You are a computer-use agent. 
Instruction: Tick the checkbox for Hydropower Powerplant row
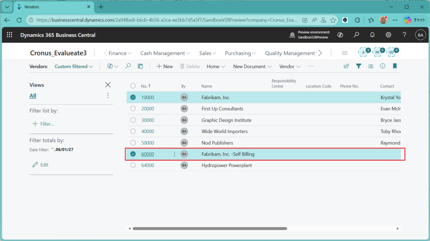(x=133, y=165)
